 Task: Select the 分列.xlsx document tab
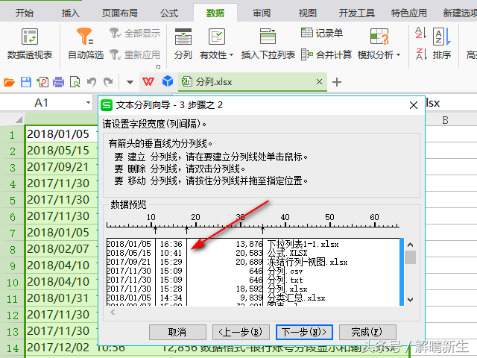(x=253, y=81)
